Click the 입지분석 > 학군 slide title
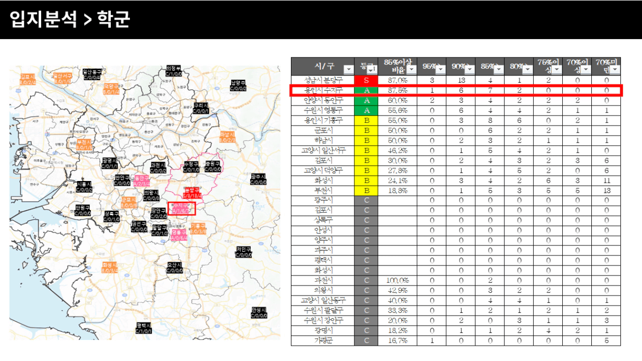Viewport: 642px width, 361px height. 70,20
